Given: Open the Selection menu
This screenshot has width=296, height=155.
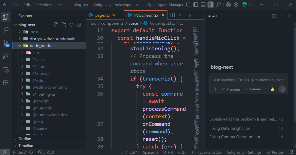Looking at the screenshot, I should (44, 5).
